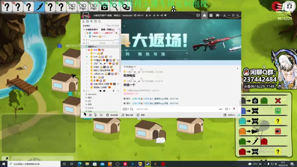Toggle microphone in YY bottom bar
This screenshot has height=167, width=297.
(x=95, y=115)
